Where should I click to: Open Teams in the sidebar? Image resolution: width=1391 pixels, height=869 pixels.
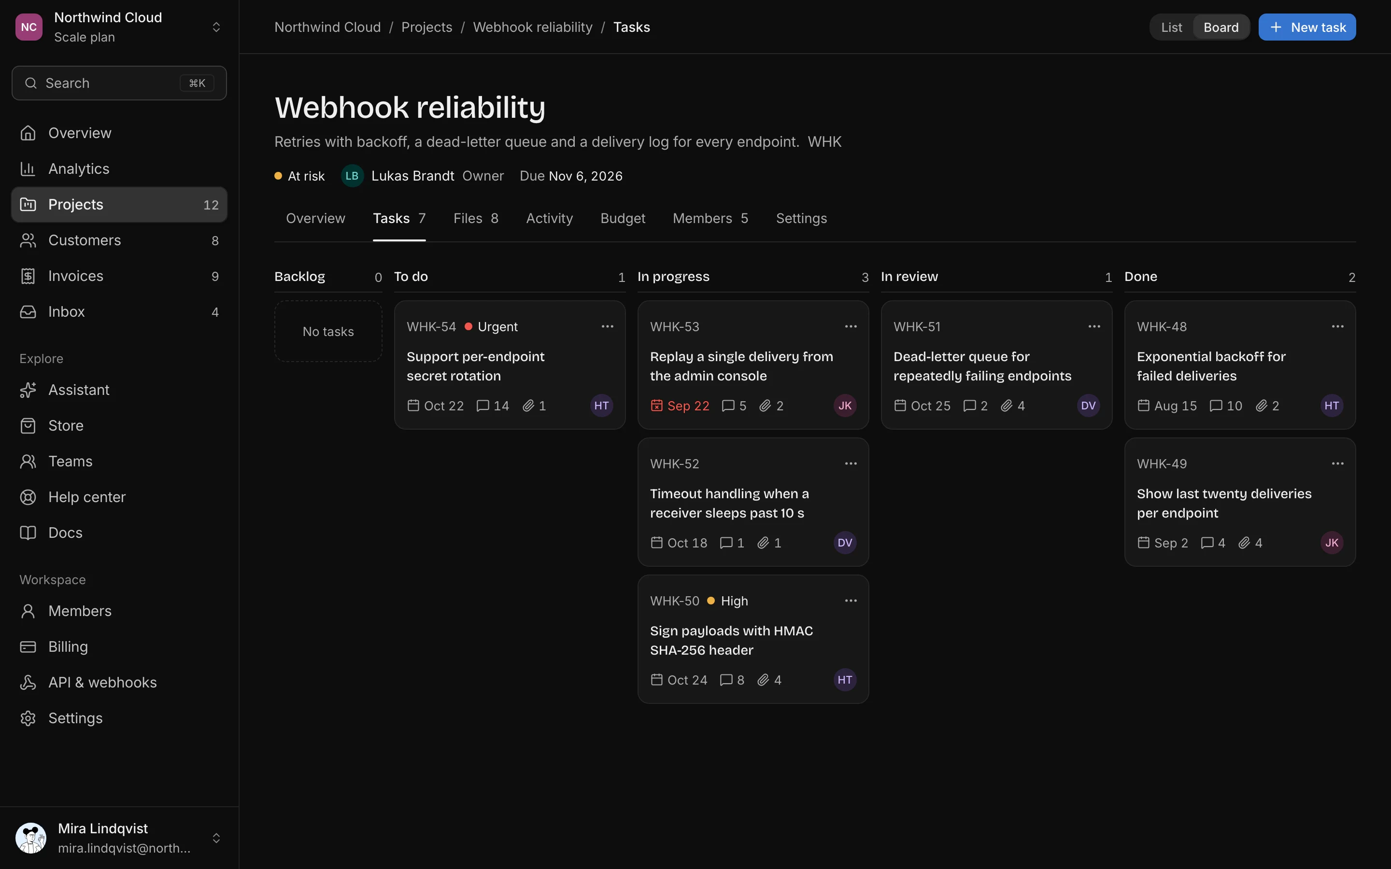pyautogui.click(x=119, y=461)
